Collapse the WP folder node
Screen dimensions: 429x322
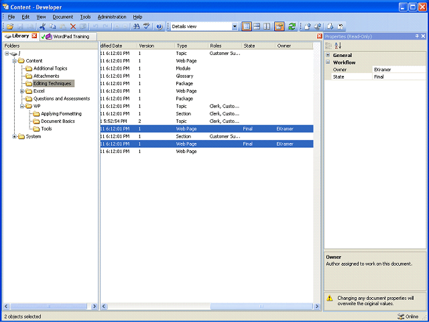coord(22,106)
